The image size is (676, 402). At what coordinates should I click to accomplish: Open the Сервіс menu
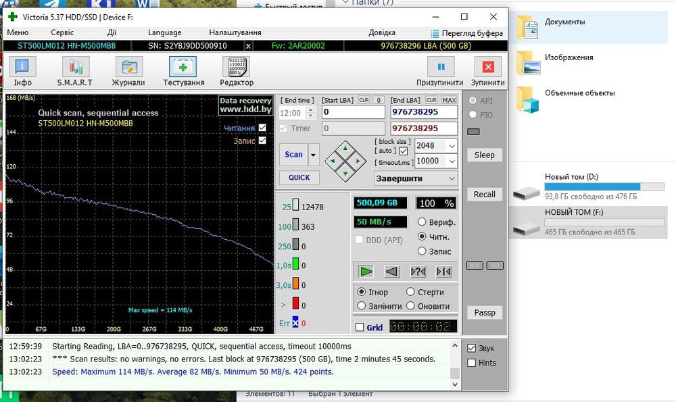click(62, 32)
